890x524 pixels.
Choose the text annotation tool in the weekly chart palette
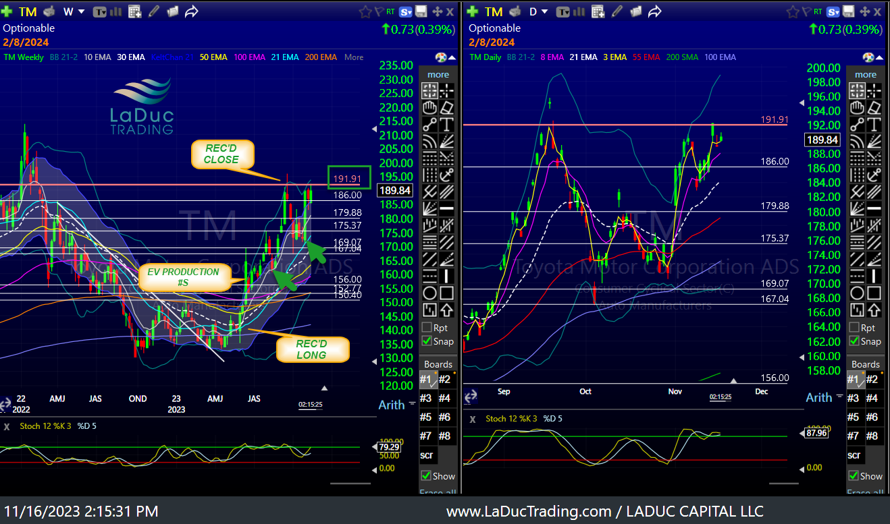pyautogui.click(x=446, y=124)
